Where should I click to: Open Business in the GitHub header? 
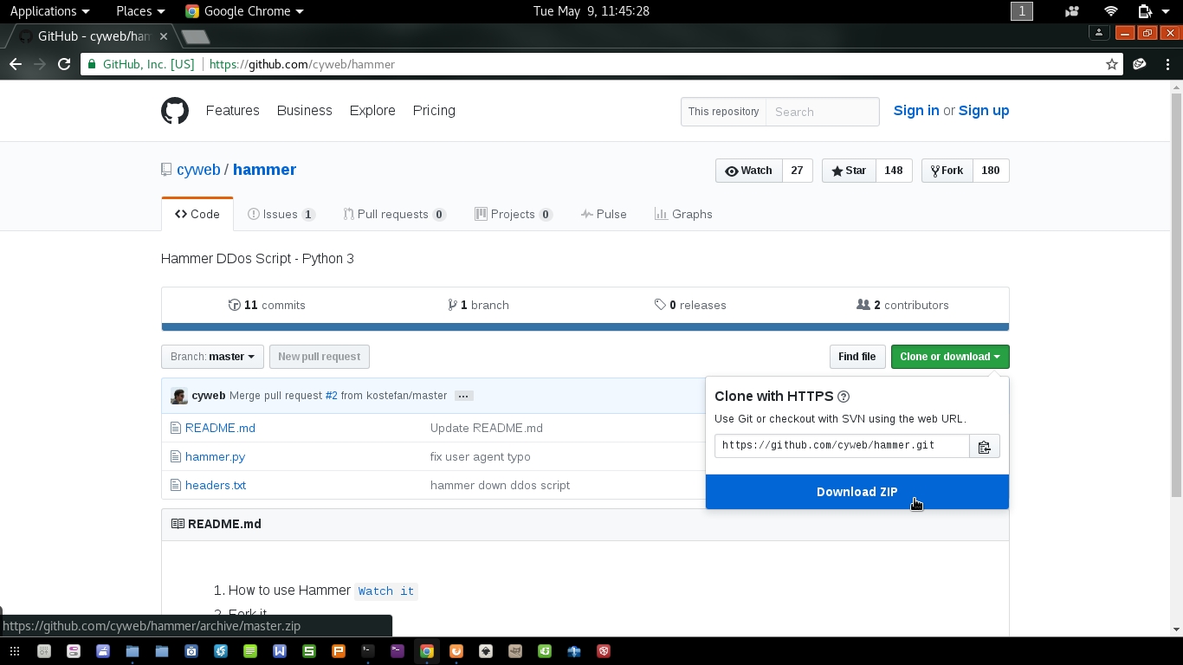[x=305, y=111]
